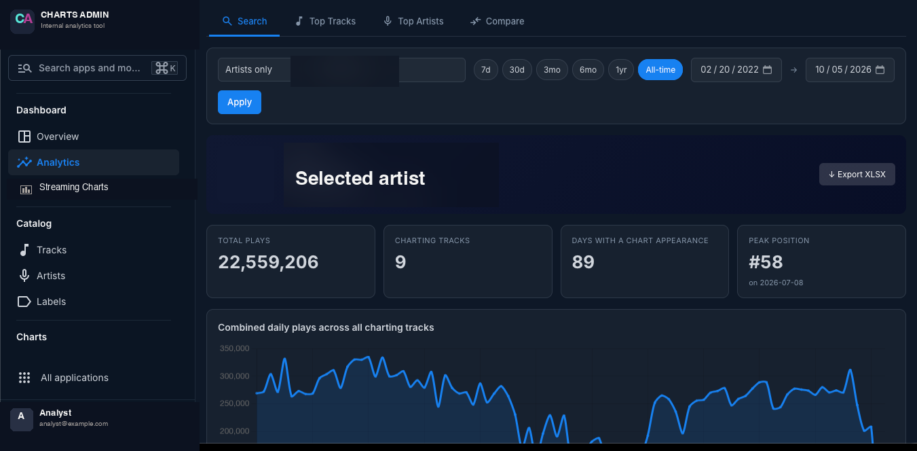The height and width of the screenshot is (451, 917).
Task: Click the command-K shortcut badge
Action: 166,68
